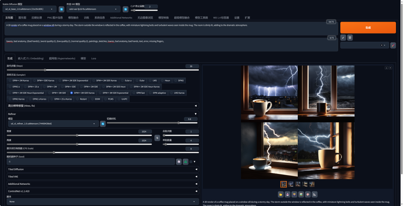Refresh the Refiner model list

103,124
